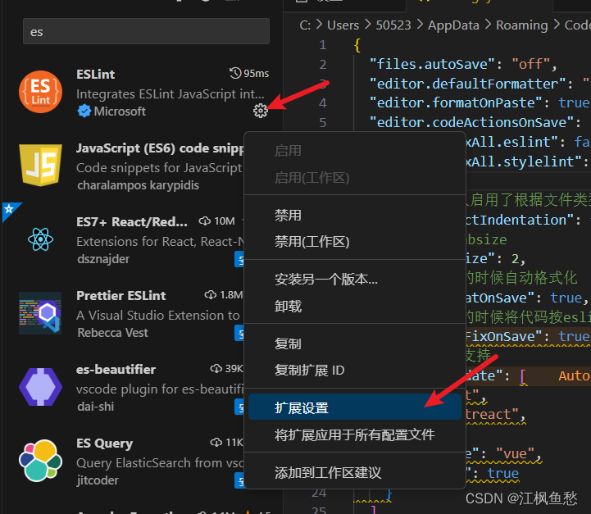Click ES7+ React download count icon
This screenshot has width=591, height=514.
(x=205, y=221)
